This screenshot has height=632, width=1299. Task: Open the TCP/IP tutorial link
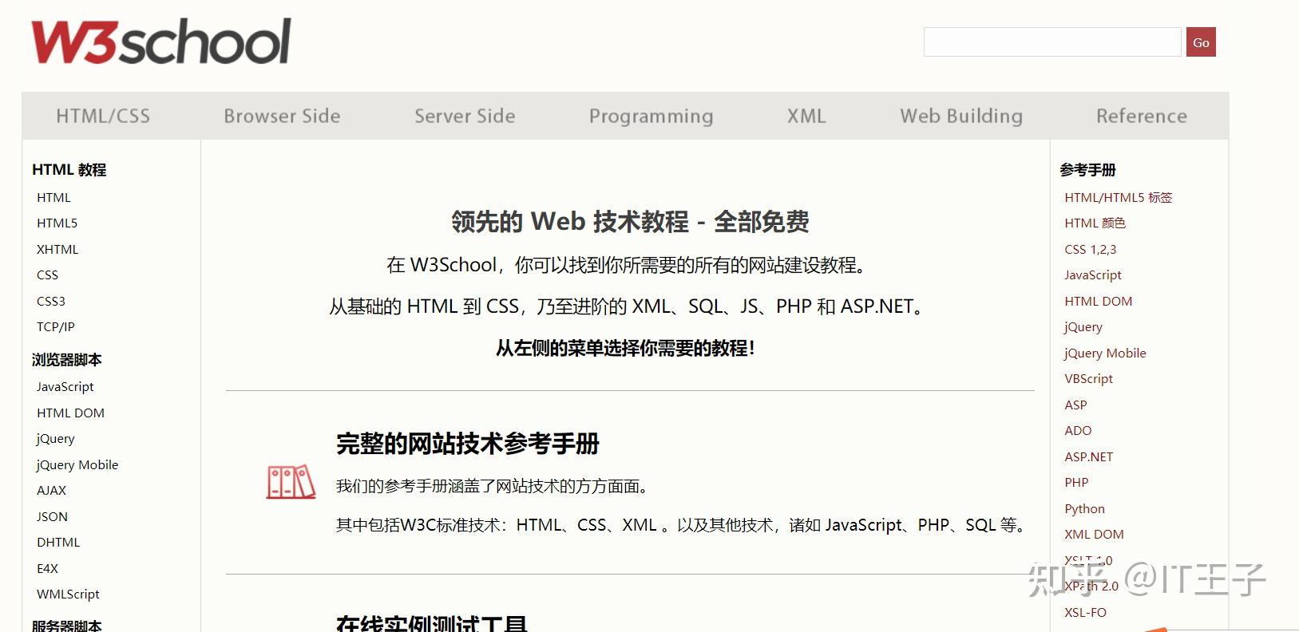(x=56, y=327)
